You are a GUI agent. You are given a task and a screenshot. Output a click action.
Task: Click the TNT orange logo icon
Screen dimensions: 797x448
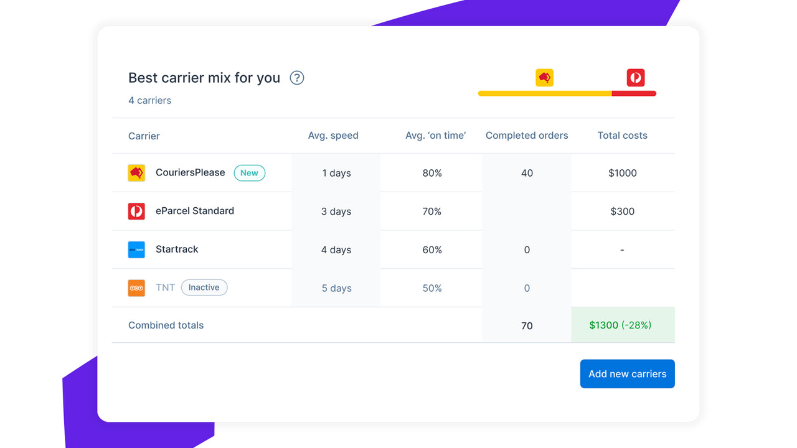coord(136,287)
